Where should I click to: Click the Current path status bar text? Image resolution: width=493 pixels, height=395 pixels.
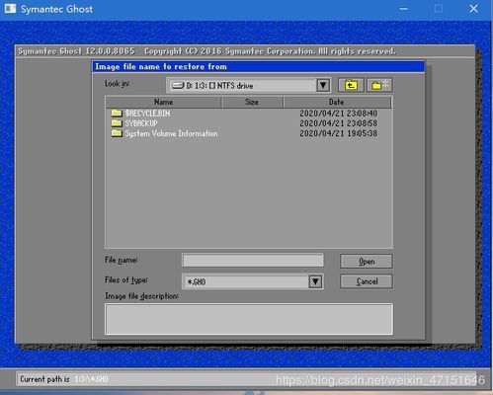(x=64, y=379)
